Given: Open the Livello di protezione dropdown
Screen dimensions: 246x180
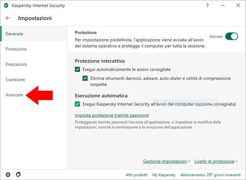Looking at the screenshot, I should (x=216, y=162).
